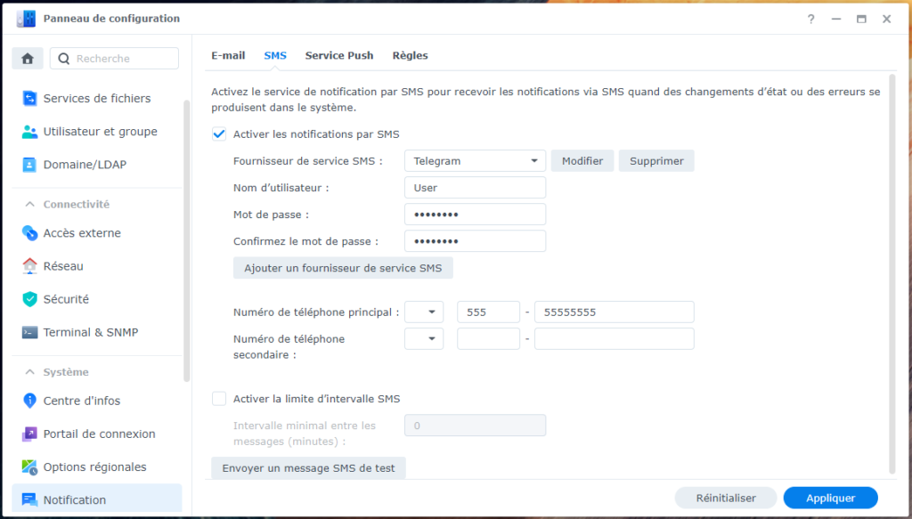Click the Nom d'utilisateur input field
The width and height of the screenshot is (912, 519).
pos(475,188)
